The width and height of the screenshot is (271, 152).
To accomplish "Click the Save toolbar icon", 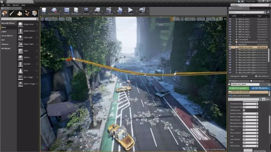I will [x=44, y=11].
